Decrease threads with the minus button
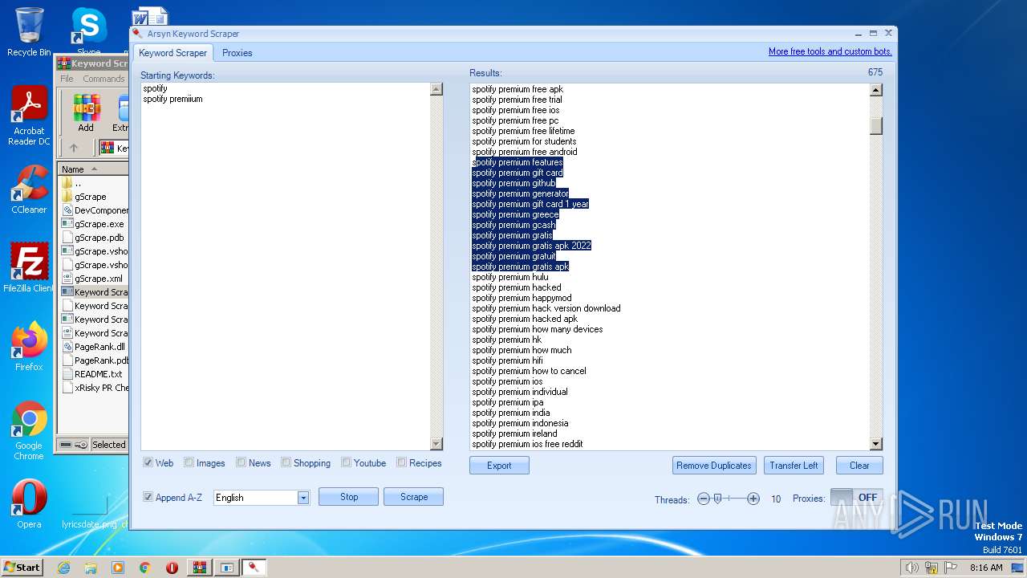1027x578 pixels. [x=704, y=499]
